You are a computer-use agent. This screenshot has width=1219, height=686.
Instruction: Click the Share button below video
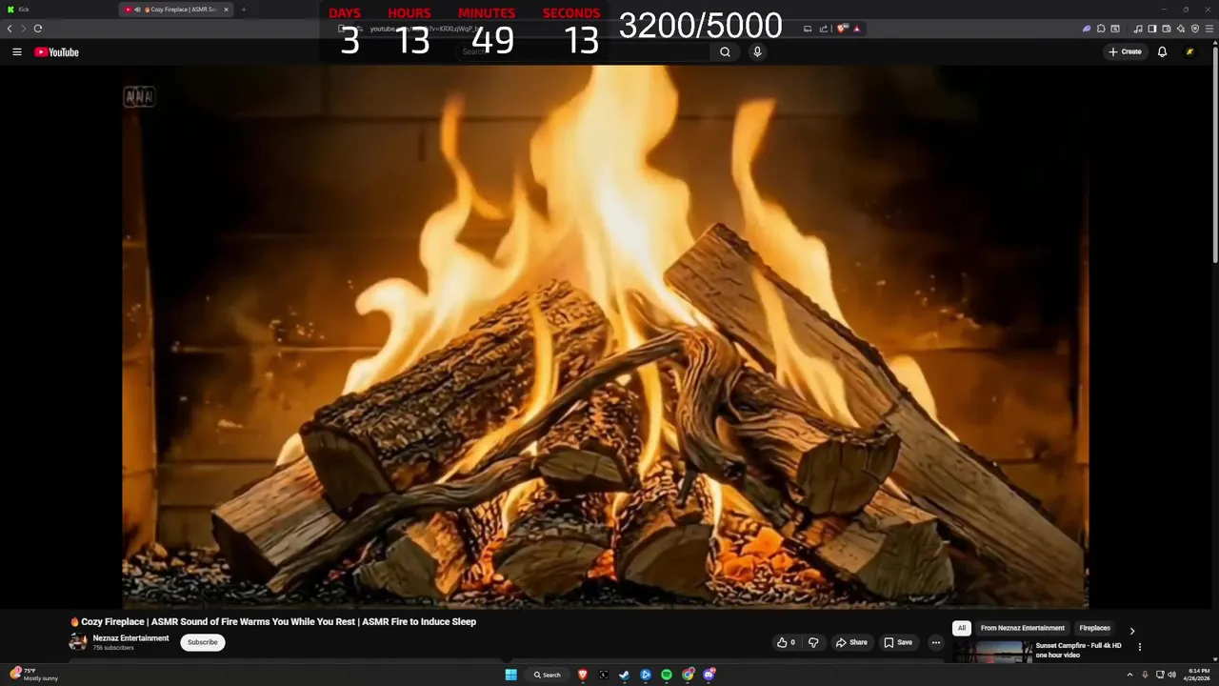coord(851,642)
